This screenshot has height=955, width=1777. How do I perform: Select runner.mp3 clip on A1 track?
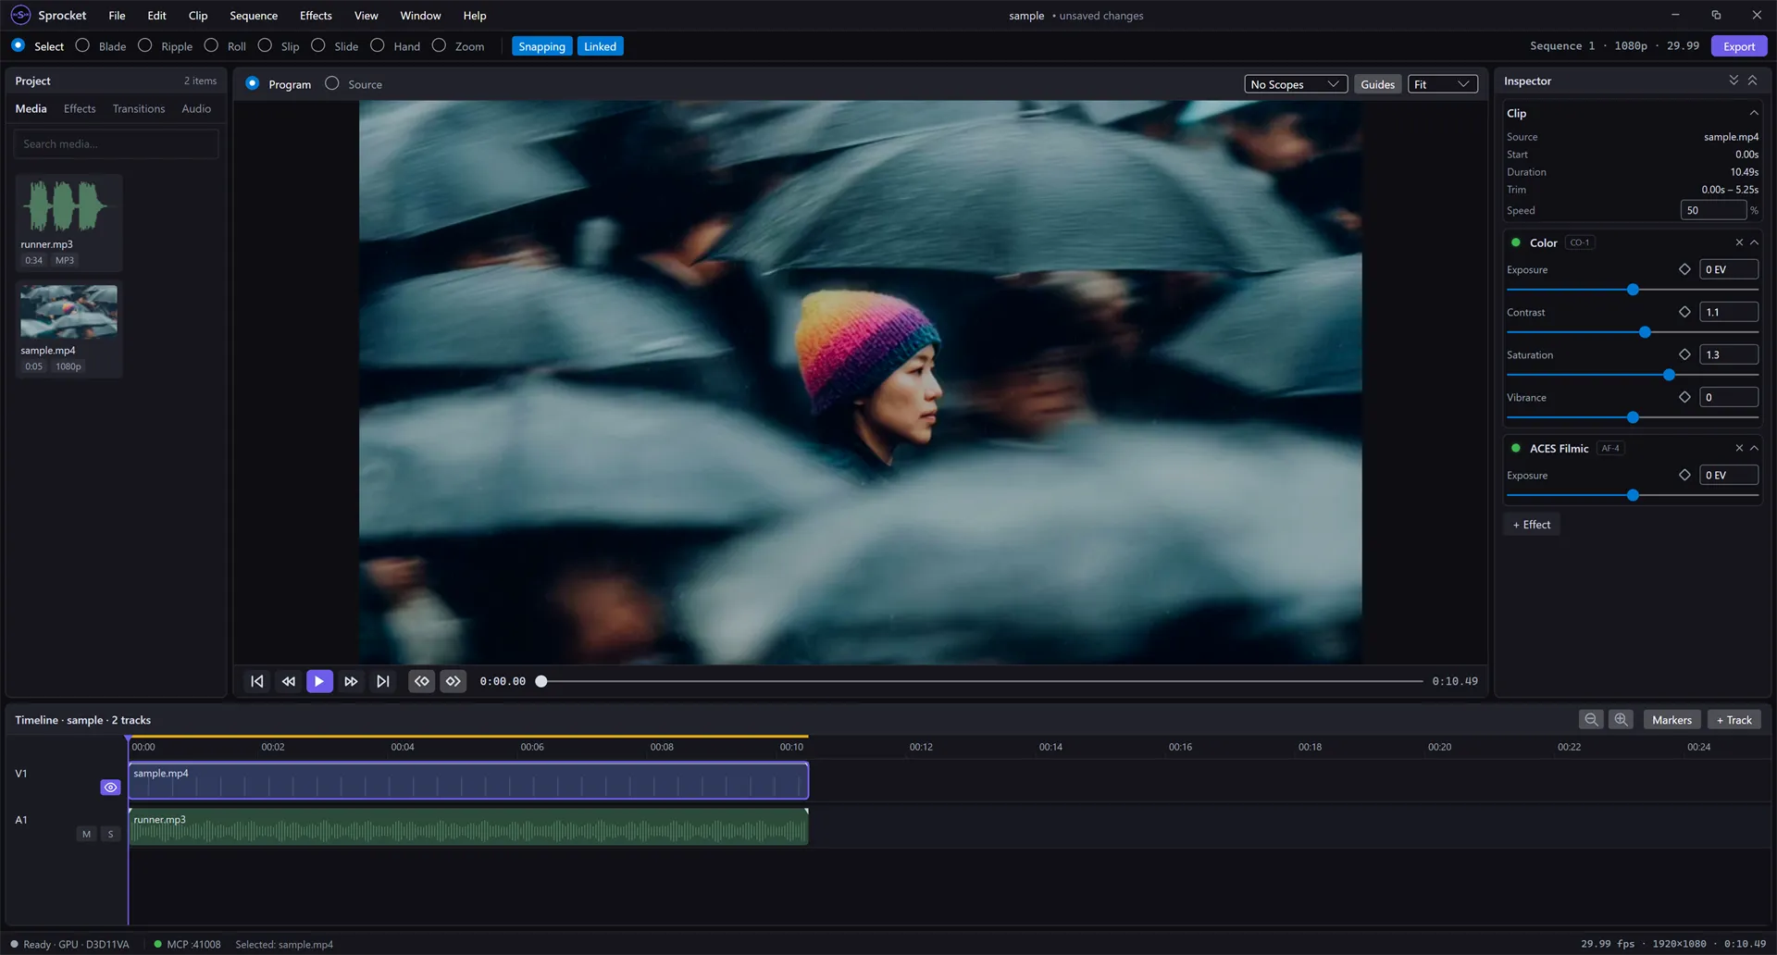tap(468, 826)
